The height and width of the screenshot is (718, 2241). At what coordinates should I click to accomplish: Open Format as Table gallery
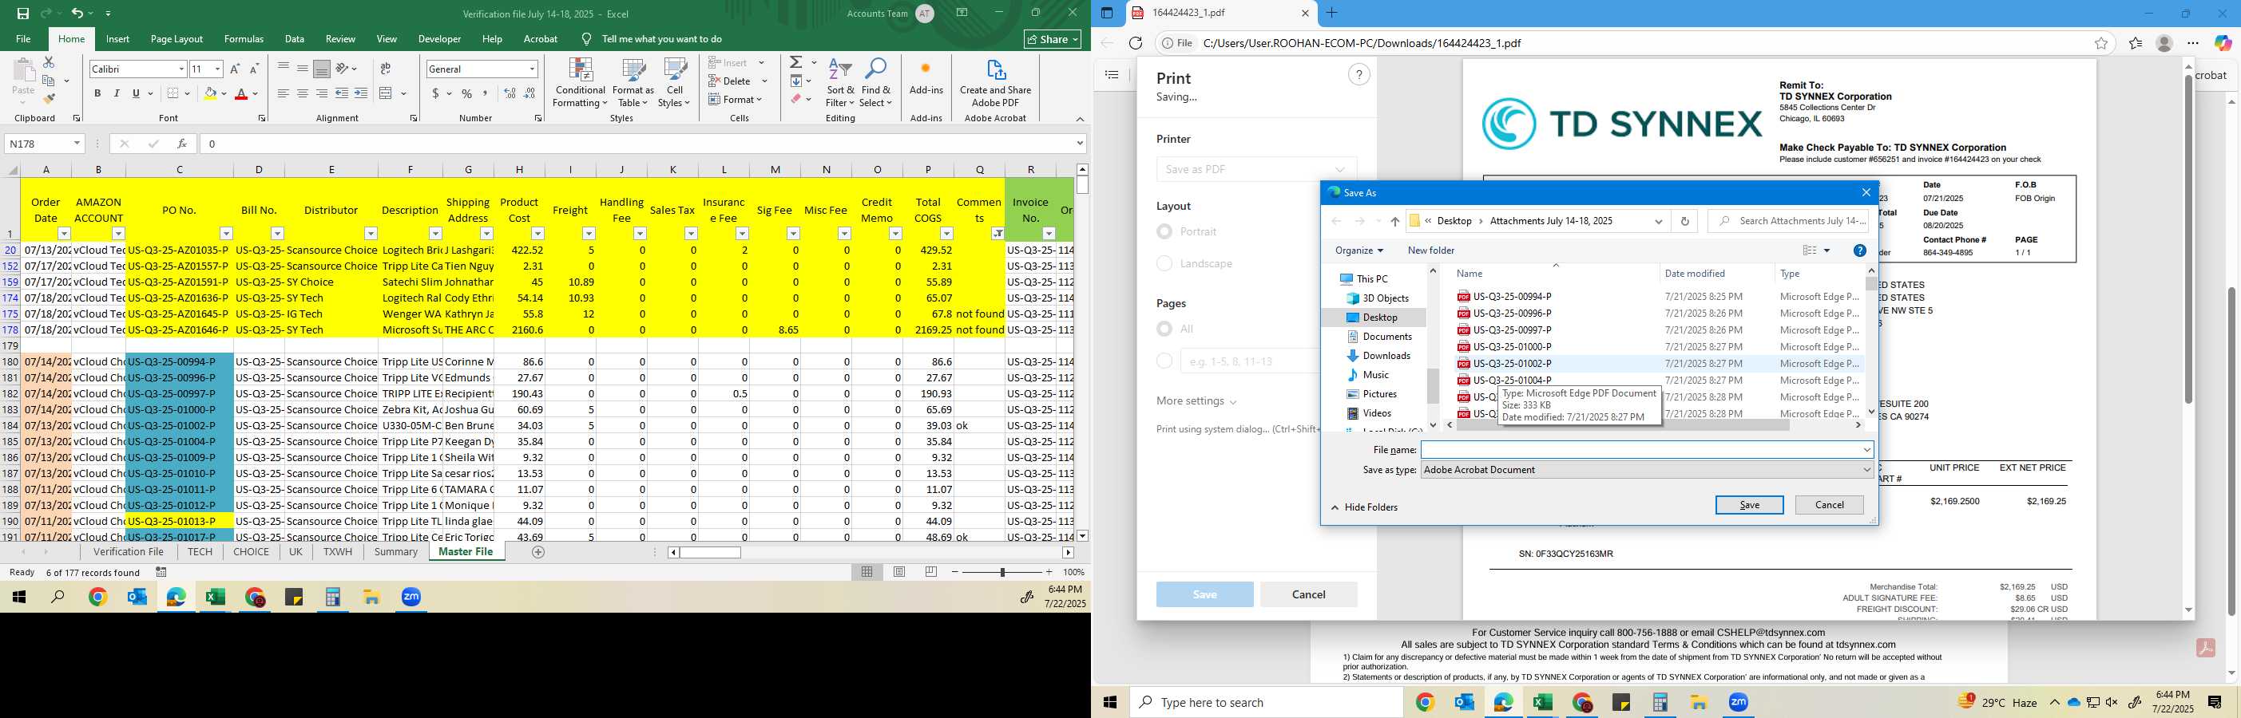point(633,84)
